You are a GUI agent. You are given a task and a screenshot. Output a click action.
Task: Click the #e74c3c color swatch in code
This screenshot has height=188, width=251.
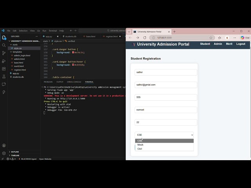click(73, 52)
